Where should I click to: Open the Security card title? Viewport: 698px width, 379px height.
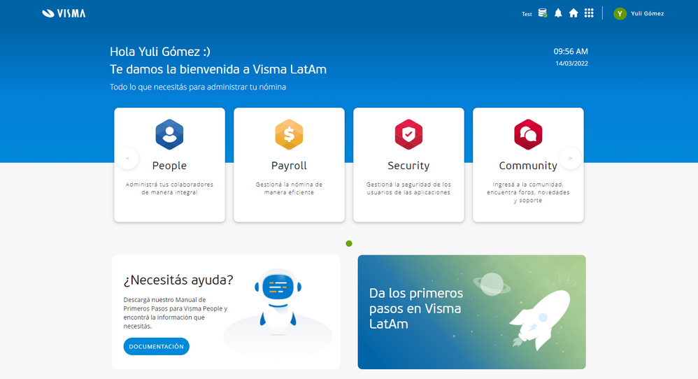click(408, 166)
